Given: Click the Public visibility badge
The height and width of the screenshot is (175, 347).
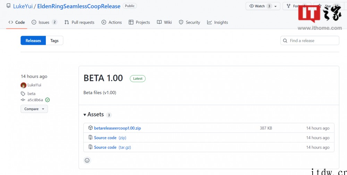Looking at the screenshot, I should [130, 6].
